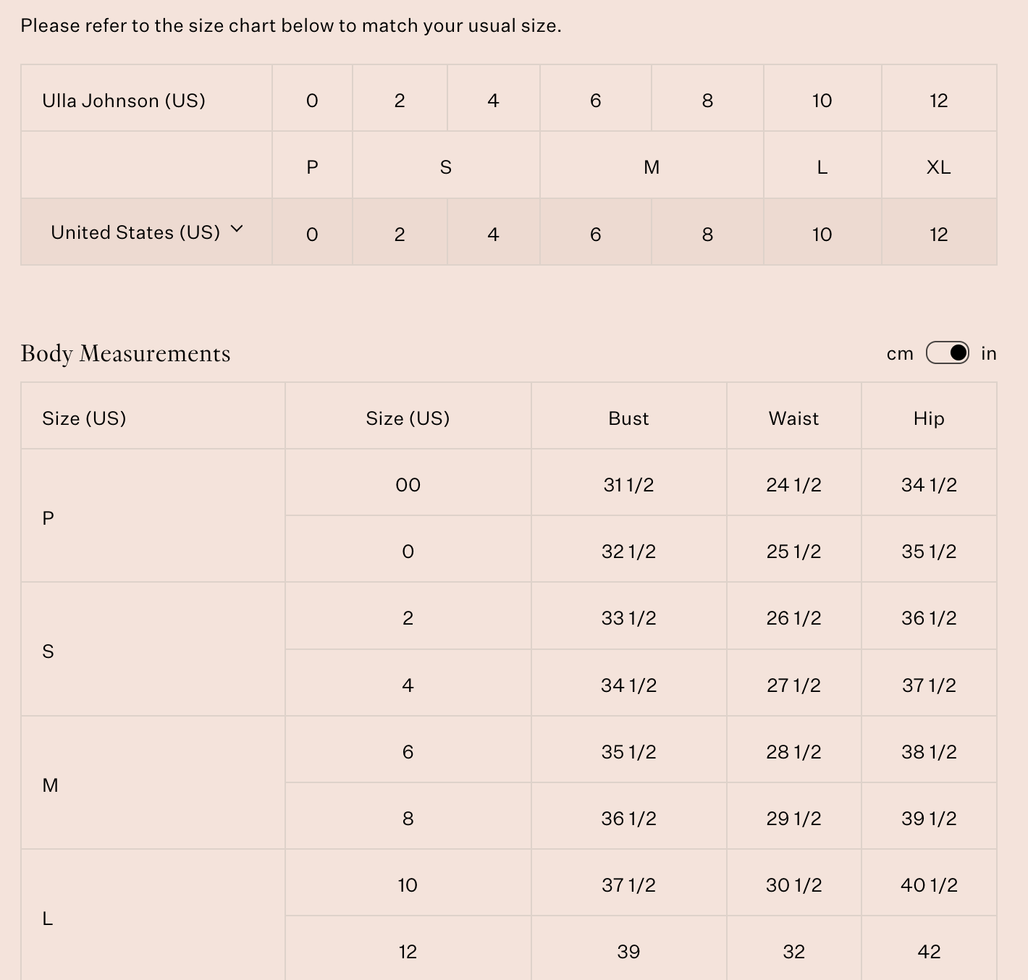This screenshot has height=980, width=1028.
Task: Click the Ulla Johnson (US) row label
Action: (x=124, y=101)
